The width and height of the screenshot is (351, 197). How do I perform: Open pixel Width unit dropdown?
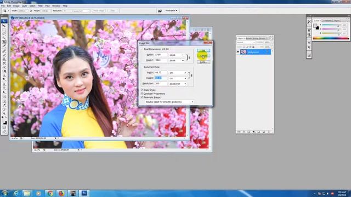[x=177, y=55]
